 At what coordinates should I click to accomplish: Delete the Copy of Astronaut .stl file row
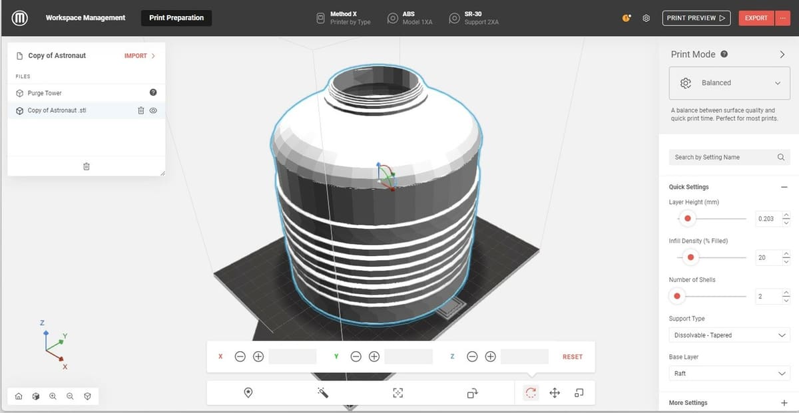140,110
